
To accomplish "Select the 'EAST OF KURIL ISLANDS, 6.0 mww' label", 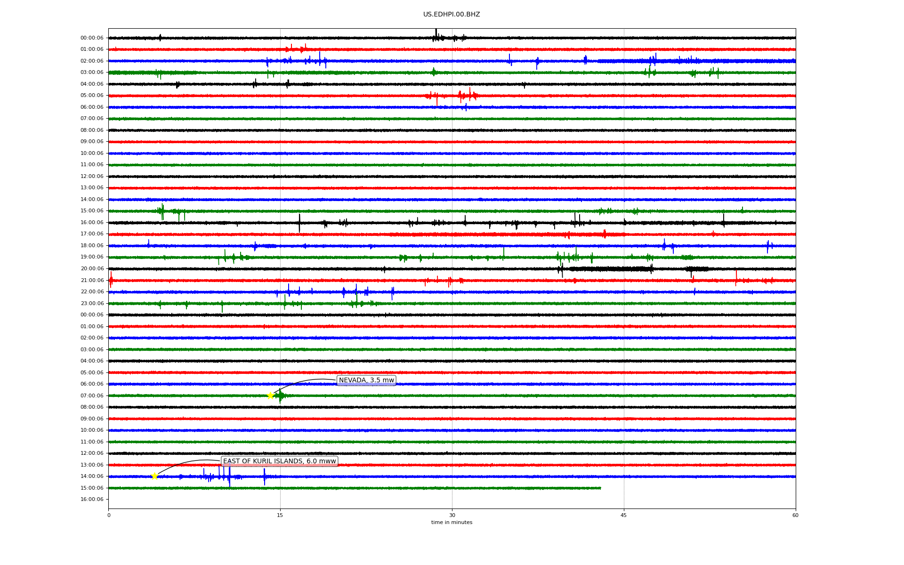I will coord(280,461).
